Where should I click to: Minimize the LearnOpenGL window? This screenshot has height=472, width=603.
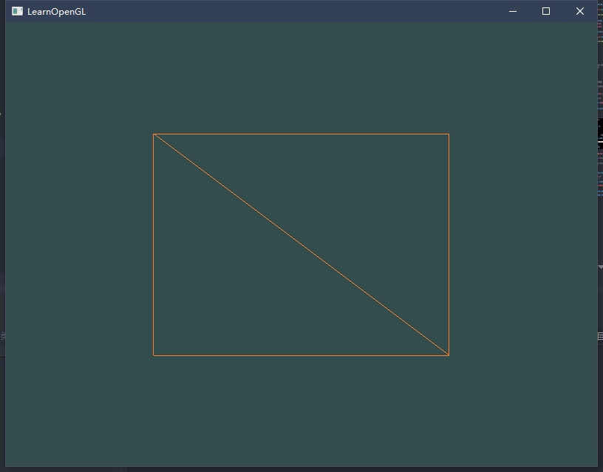pos(513,11)
